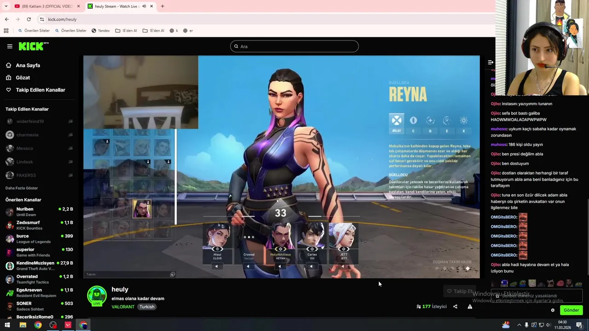Click the video player stream area

coord(281,166)
